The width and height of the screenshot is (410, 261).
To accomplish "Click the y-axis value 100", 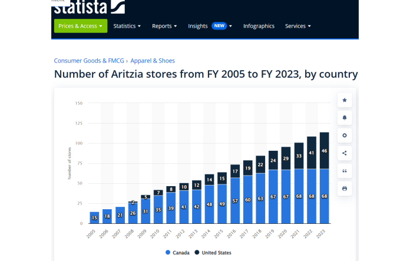I will tap(79, 143).
